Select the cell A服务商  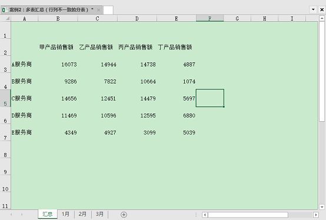[25, 64]
